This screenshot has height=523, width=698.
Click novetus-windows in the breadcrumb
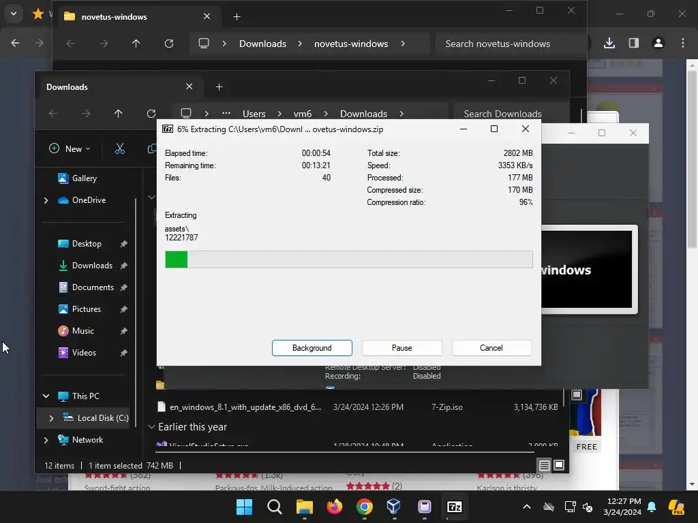[x=351, y=44]
